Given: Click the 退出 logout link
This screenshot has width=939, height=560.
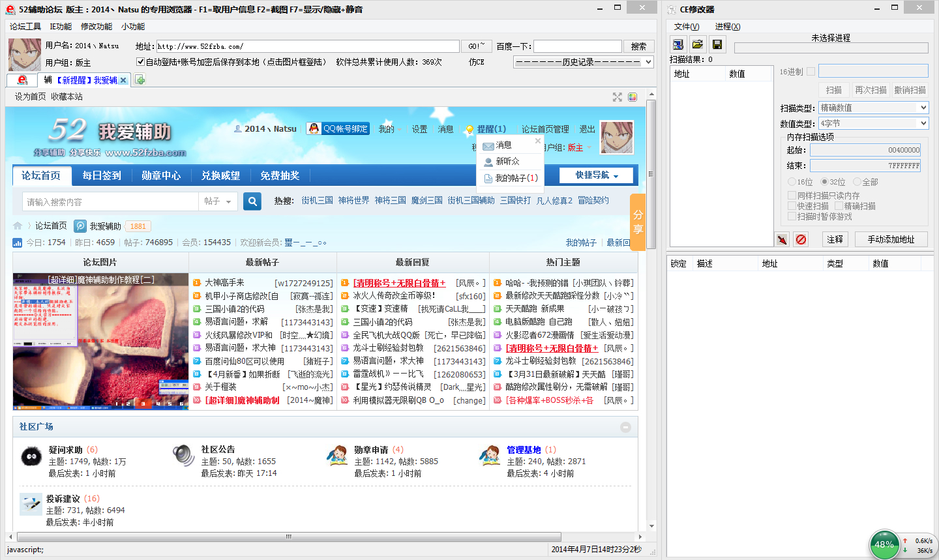Looking at the screenshot, I should (x=588, y=129).
